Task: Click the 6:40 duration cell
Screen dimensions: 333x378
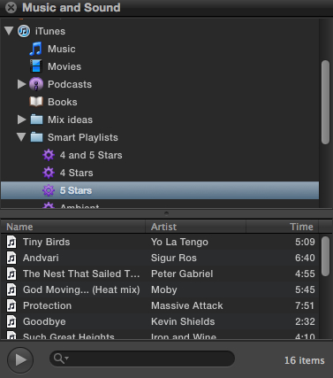Action: point(305,258)
